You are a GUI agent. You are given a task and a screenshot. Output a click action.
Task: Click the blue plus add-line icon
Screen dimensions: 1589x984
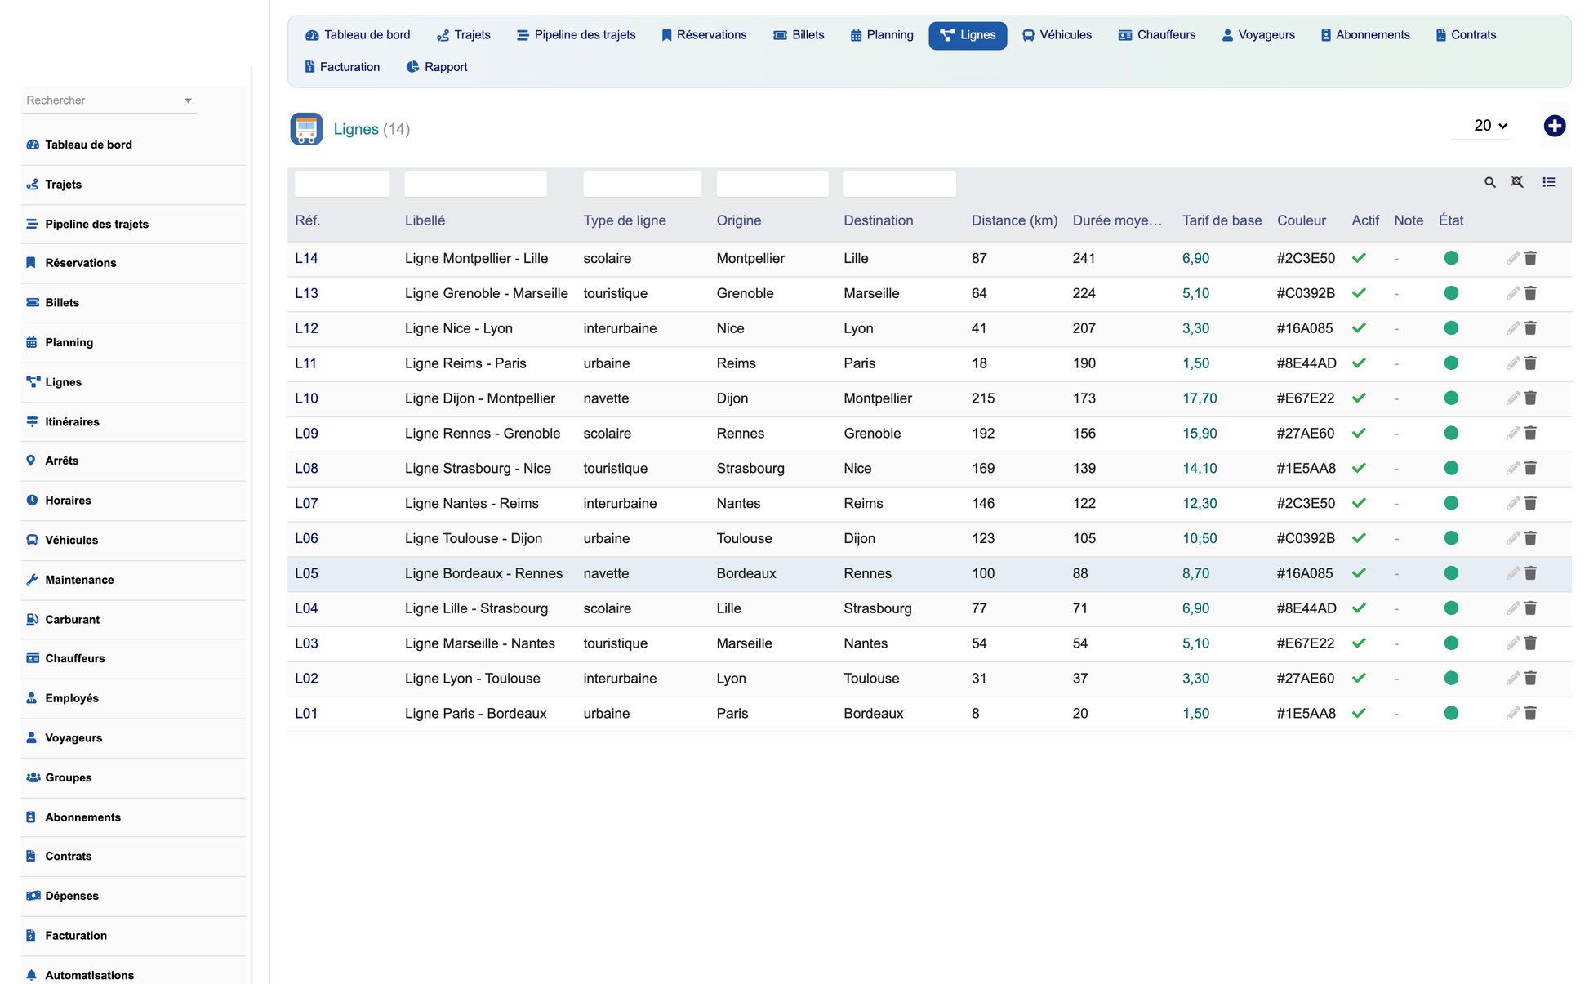tap(1554, 126)
